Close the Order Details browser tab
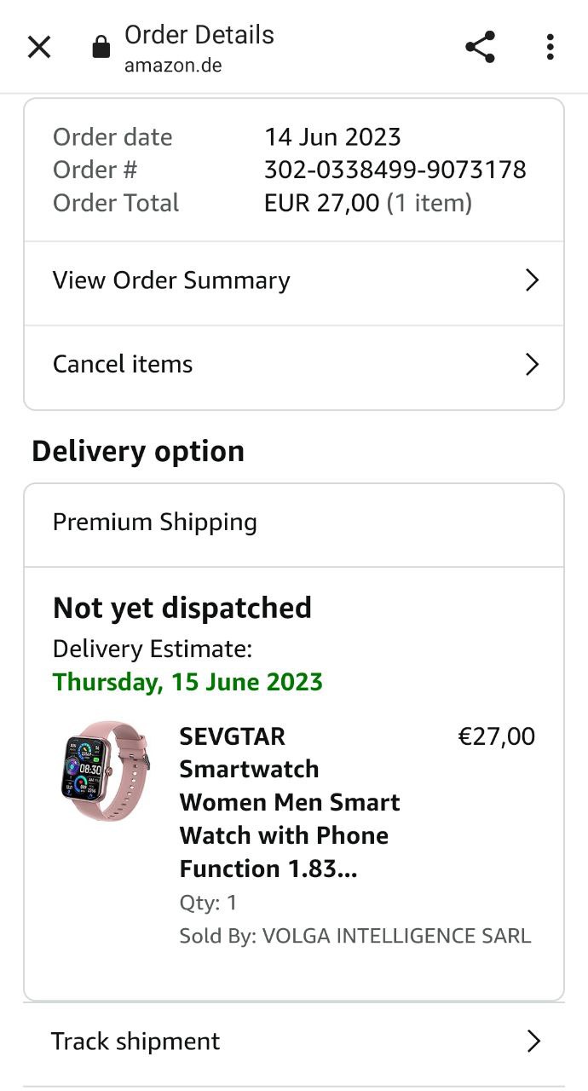The height and width of the screenshot is (1091, 588). [39, 47]
